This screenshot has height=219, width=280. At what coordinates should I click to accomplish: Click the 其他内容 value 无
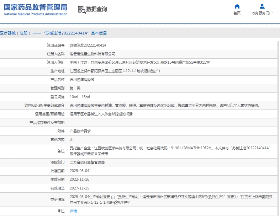pos(72,140)
